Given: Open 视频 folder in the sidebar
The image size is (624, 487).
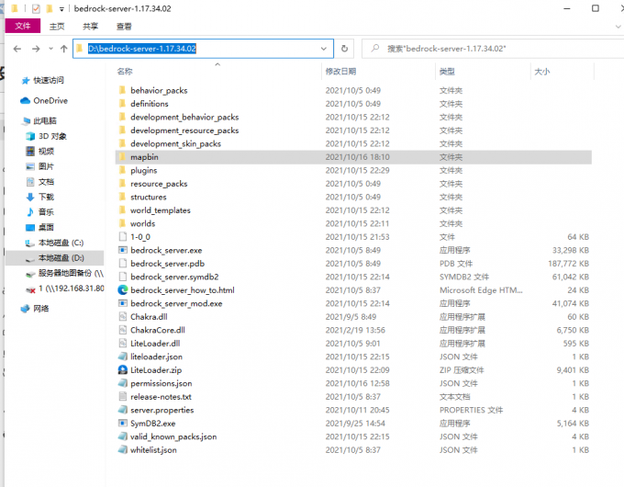Looking at the screenshot, I should [x=46, y=152].
